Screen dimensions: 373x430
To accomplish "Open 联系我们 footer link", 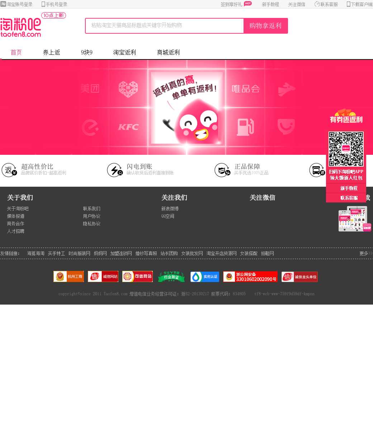I will click(91, 209).
